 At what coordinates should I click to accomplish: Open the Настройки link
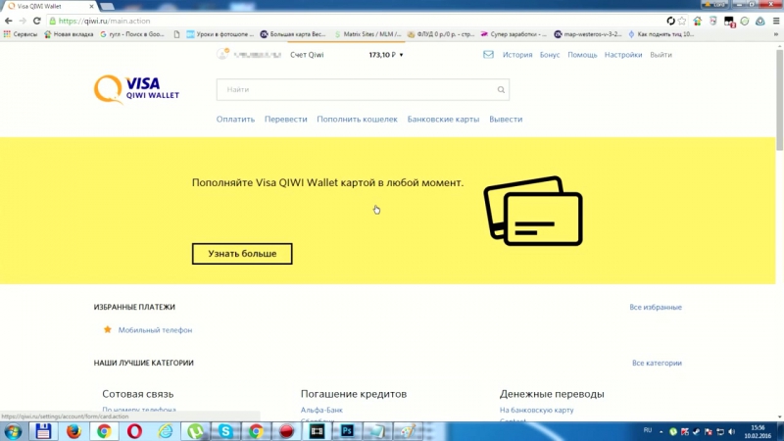[623, 55]
